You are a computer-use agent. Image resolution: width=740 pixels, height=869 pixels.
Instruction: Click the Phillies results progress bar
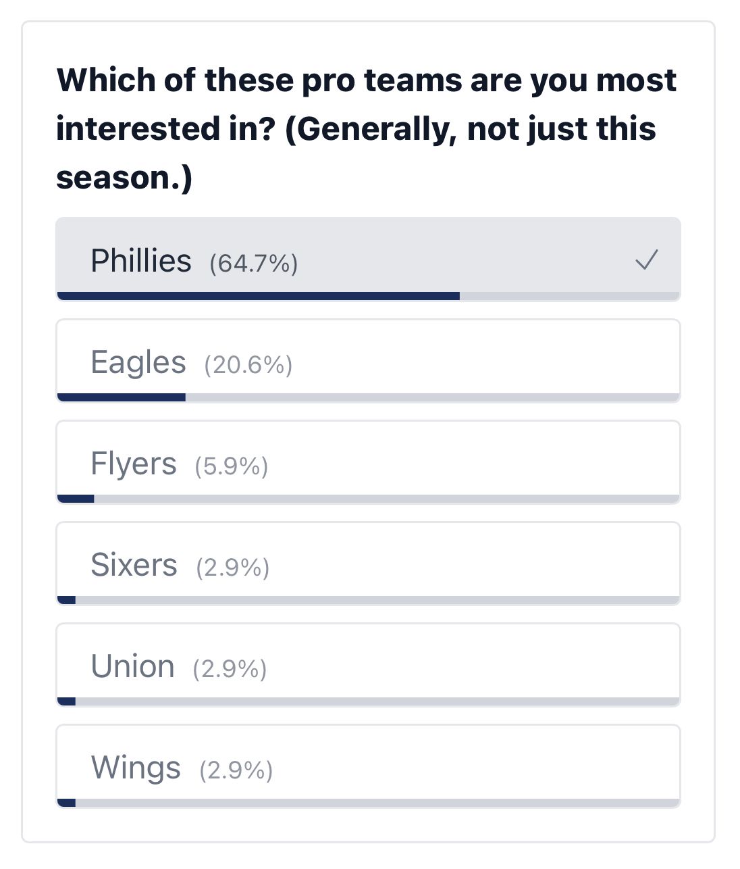coord(368,296)
